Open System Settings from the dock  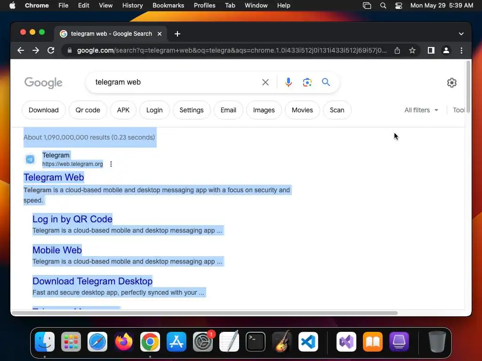click(203, 342)
